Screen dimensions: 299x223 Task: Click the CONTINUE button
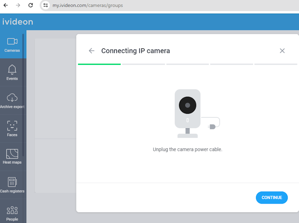click(x=272, y=198)
